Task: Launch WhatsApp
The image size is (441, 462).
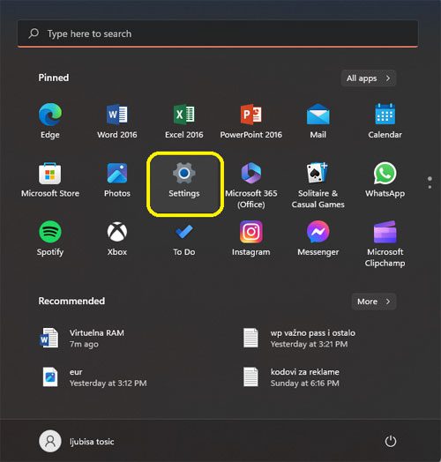Action: 385,180
